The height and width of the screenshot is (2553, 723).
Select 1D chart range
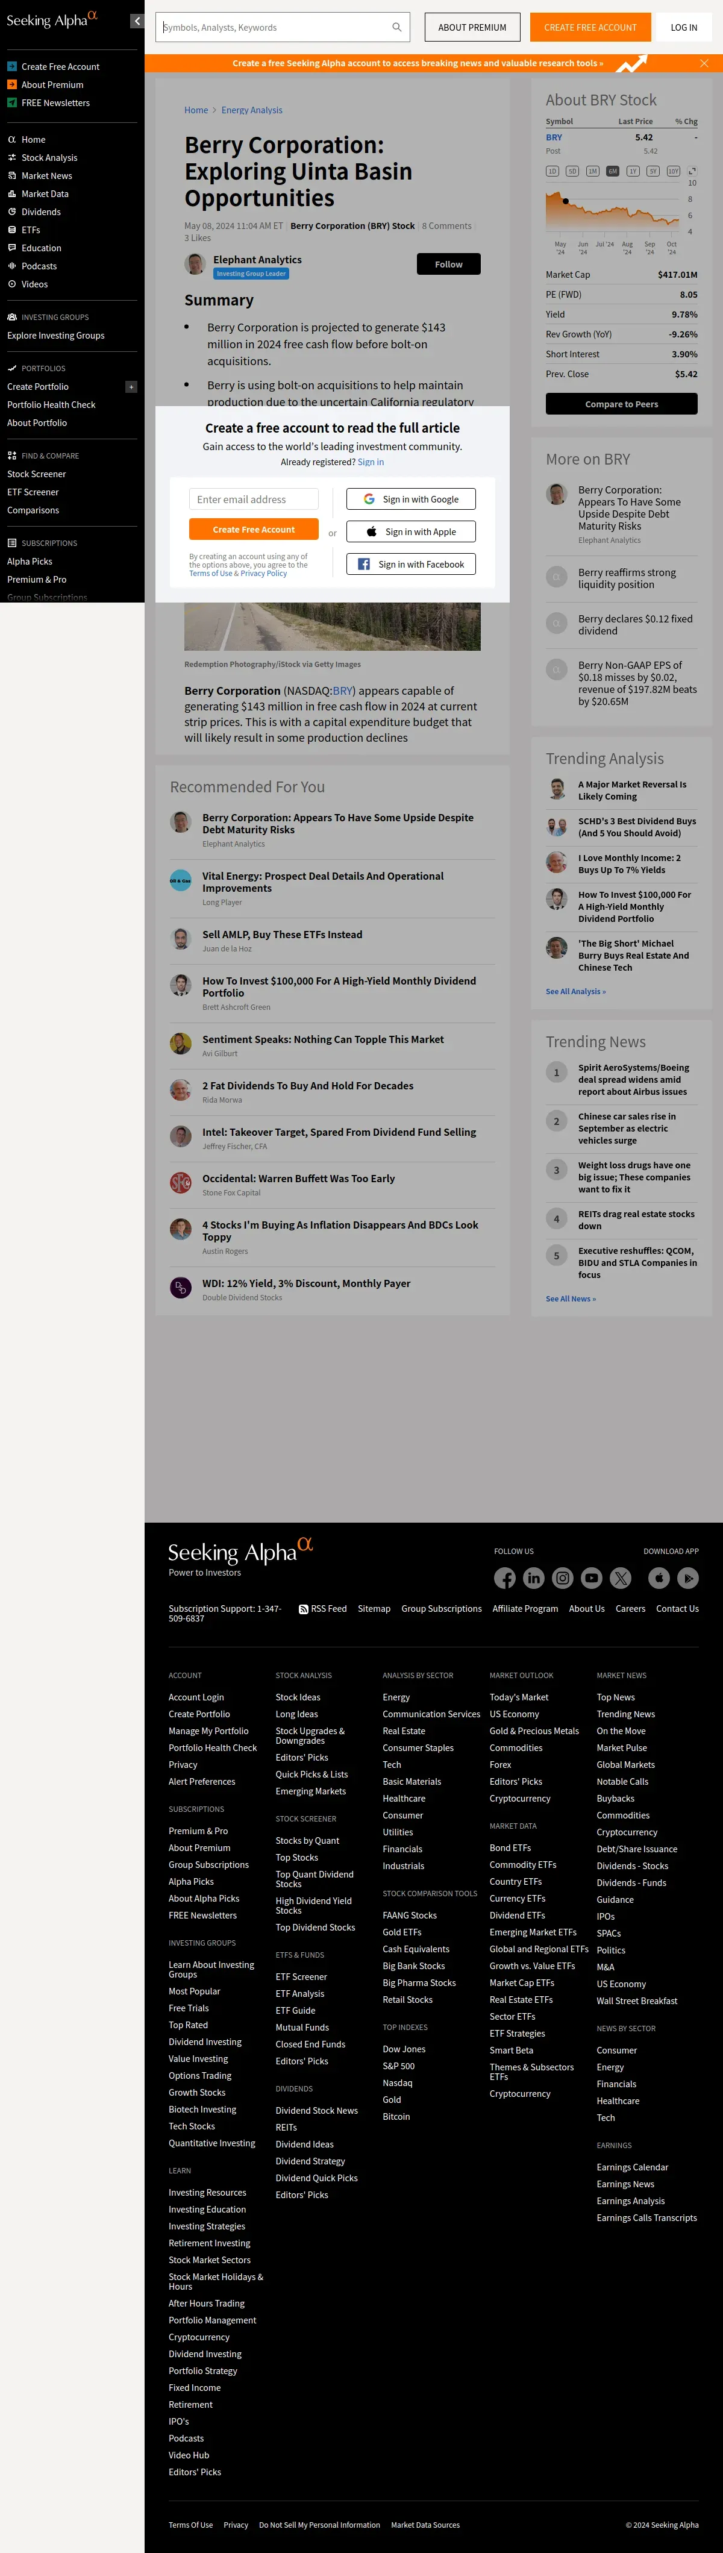tap(552, 171)
